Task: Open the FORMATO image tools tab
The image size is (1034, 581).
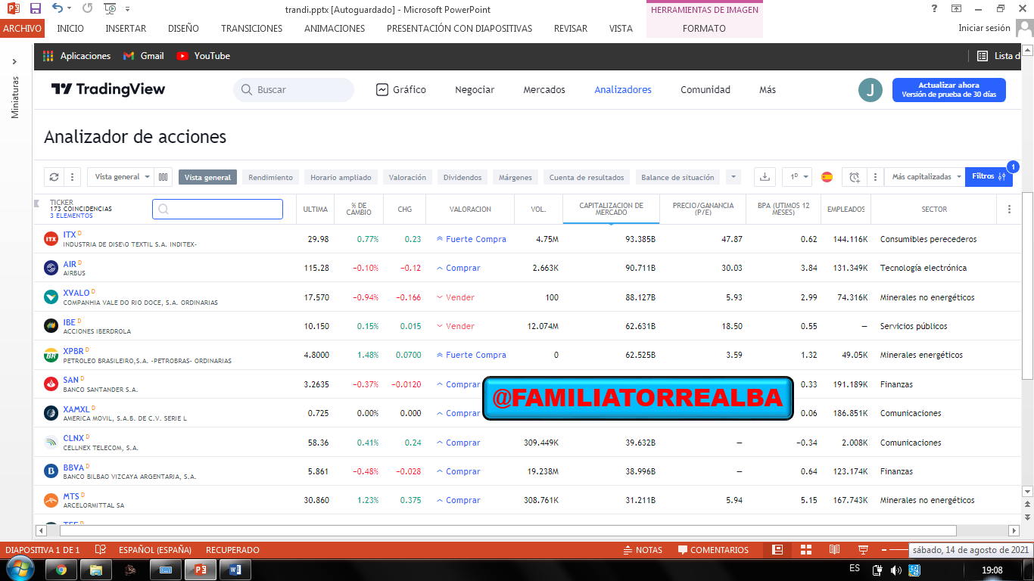Action: pos(704,29)
